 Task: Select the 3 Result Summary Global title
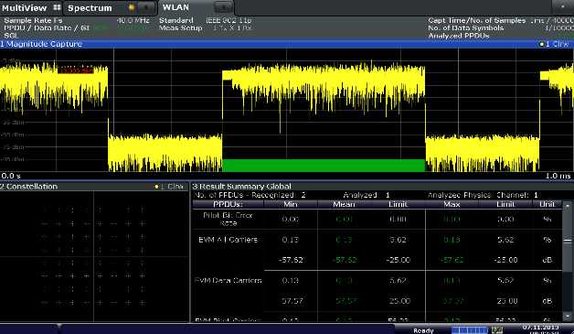pyautogui.click(x=242, y=187)
